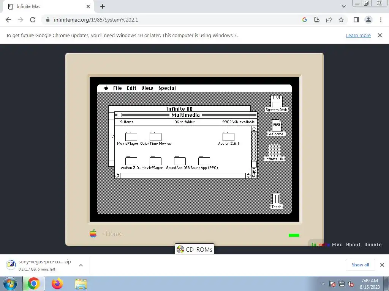Click the Learn more link in Chrome infobar
This screenshot has height=291, width=389.
pos(358,35)
